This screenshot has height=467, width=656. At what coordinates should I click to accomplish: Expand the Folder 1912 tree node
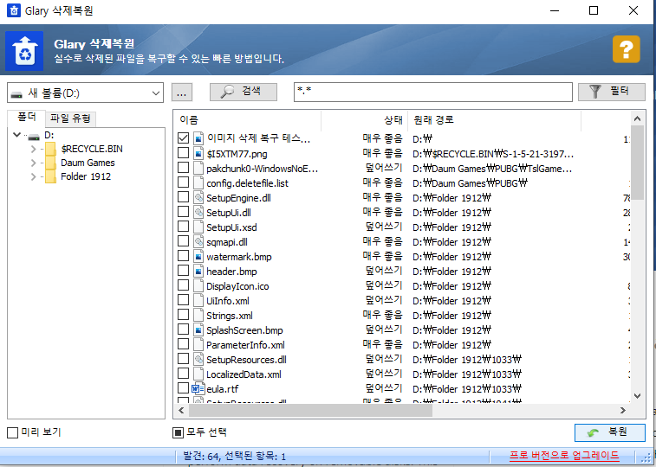(33, 176)
